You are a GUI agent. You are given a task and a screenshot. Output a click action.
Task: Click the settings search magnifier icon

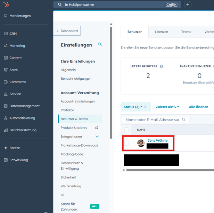(100, 45)
